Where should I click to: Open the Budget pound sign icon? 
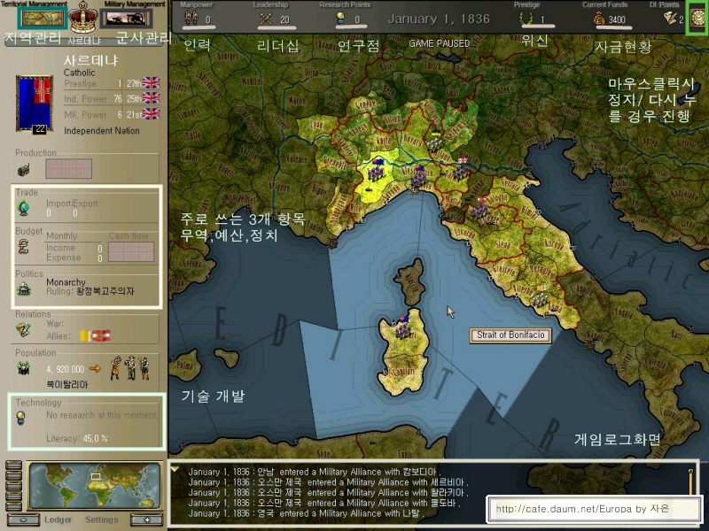(24, 246)
